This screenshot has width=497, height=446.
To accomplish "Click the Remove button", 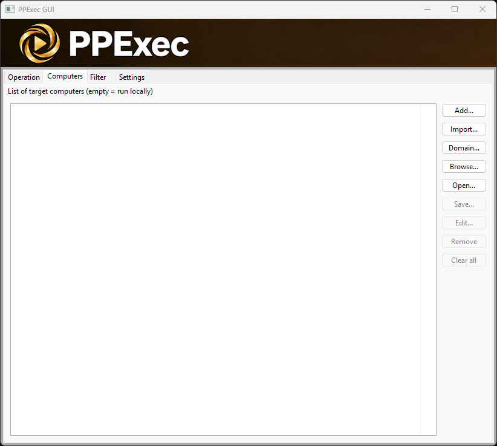I will point(464,241).
